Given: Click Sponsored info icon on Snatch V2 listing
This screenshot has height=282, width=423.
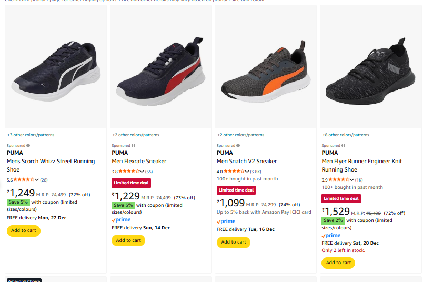Looking at the screenshot, I should [x=239, y=146].
